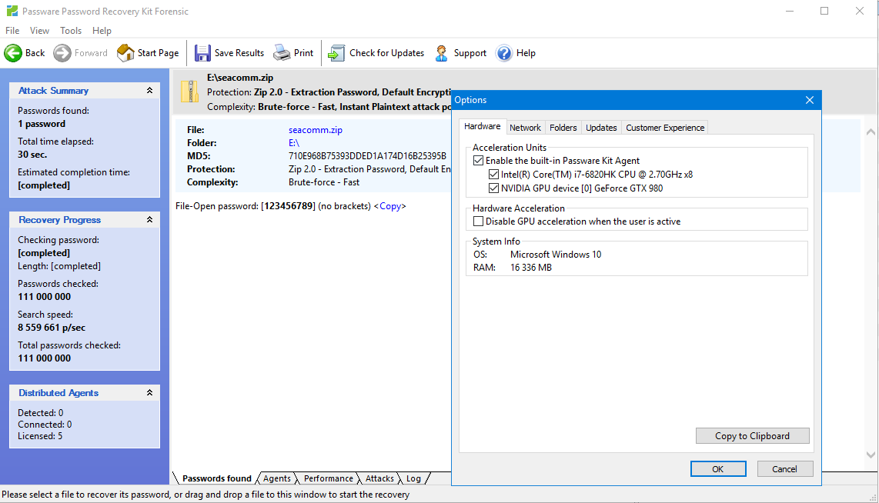The height and width of the screenshot is (503, 879).
Task: Switch to the Agents bottom tab
Action: coord(277,479)
